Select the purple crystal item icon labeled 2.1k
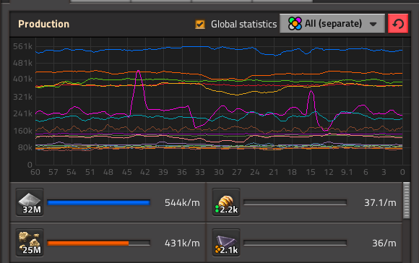Screen dimensions: 419x263 (x=226, y=243)
